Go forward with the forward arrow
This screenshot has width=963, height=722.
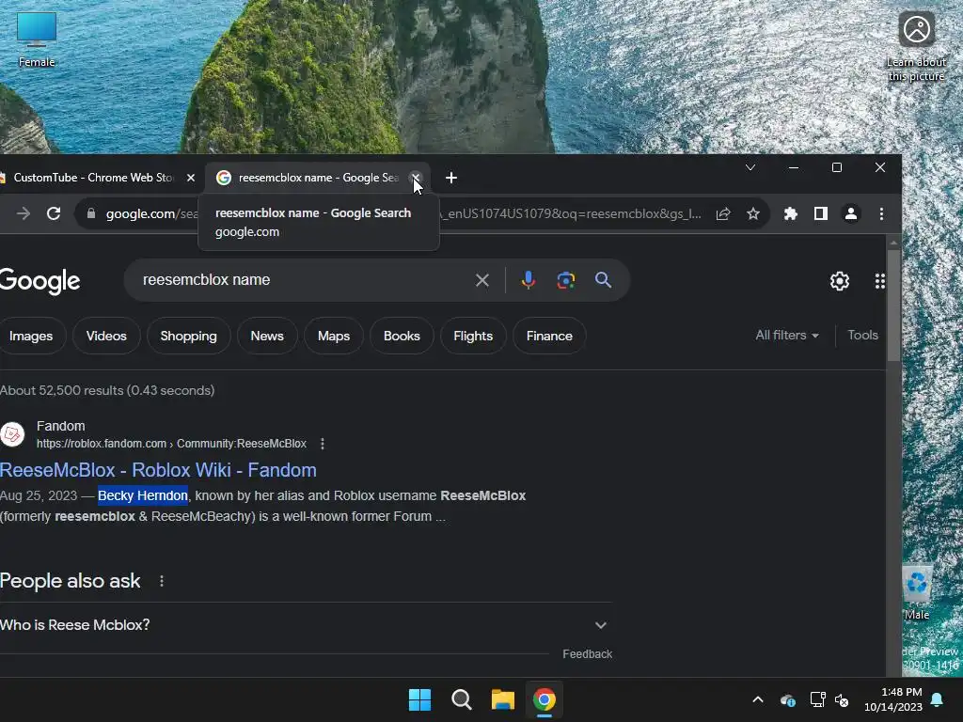click(x=23, y=213)
